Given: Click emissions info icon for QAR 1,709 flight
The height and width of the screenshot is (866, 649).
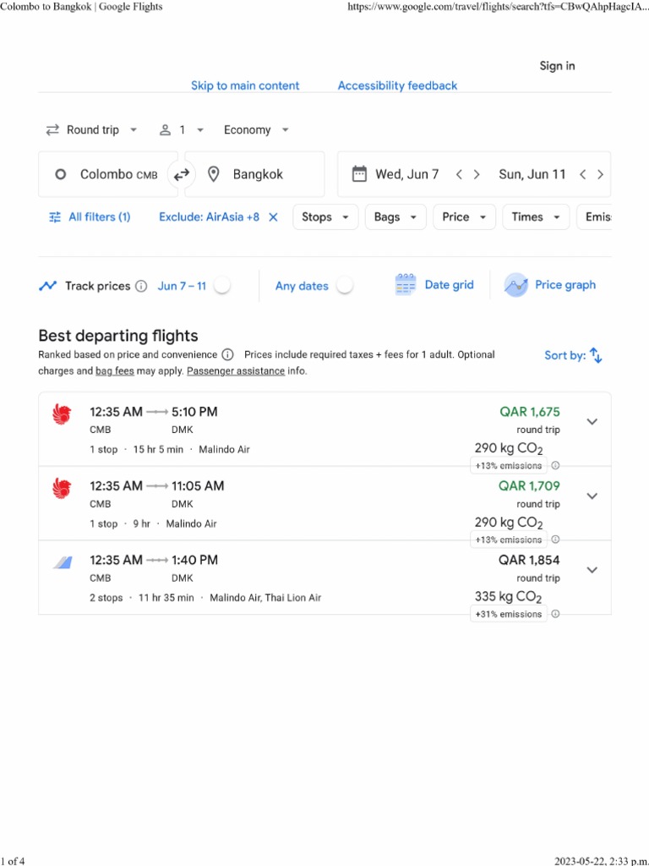Looking at the screenshot, I should click(x=556, y=540).
